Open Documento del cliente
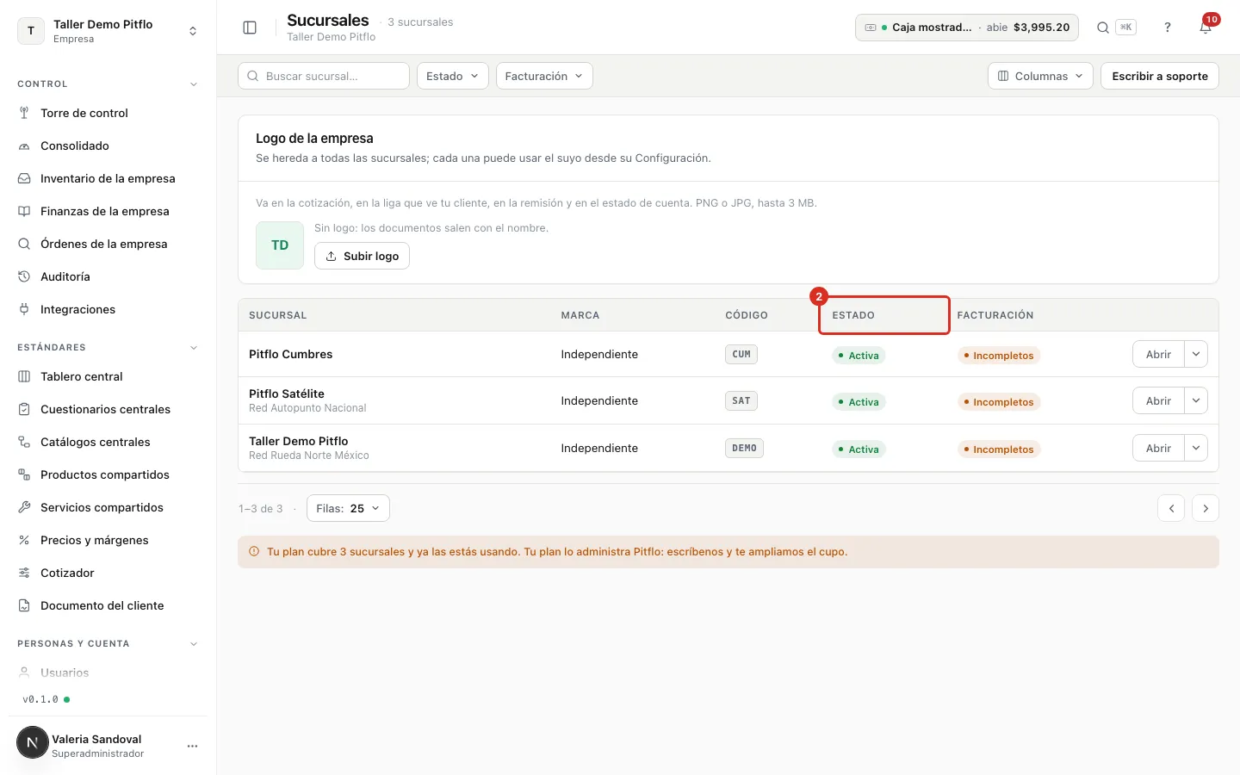The image size is (1240, 775). tap(108, 605)
